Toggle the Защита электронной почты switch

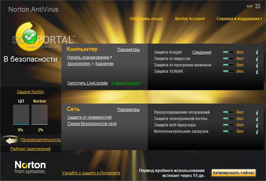coord(228,119)
